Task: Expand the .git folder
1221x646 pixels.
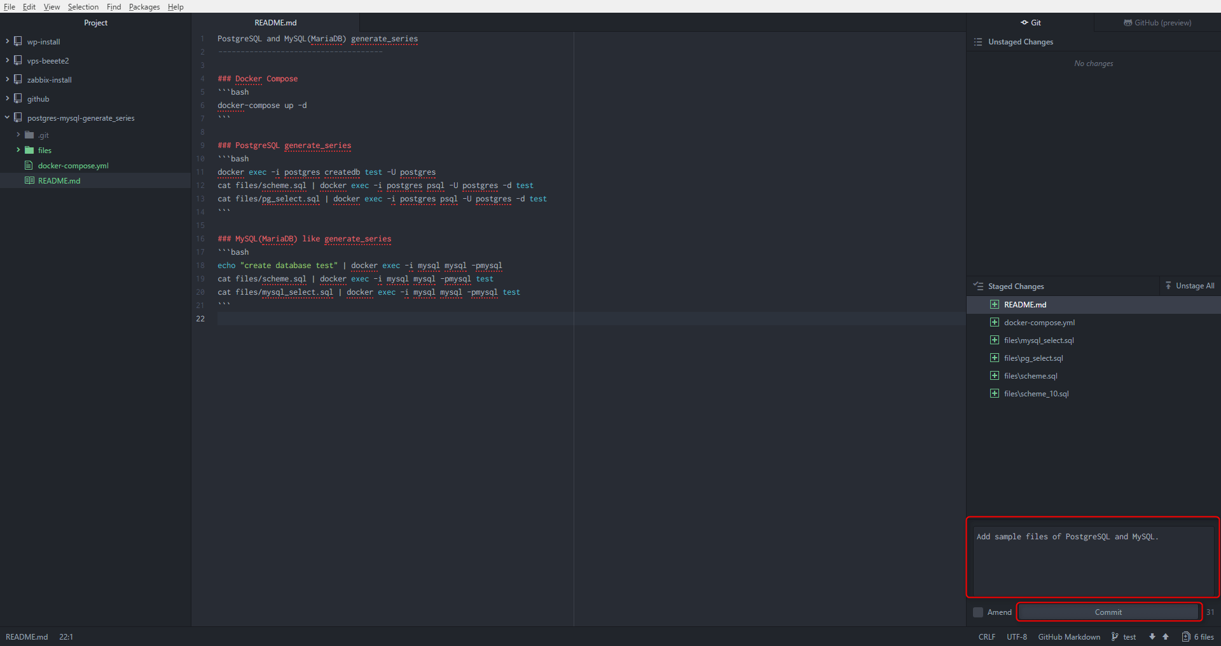Action: click(x=18, y=135)
